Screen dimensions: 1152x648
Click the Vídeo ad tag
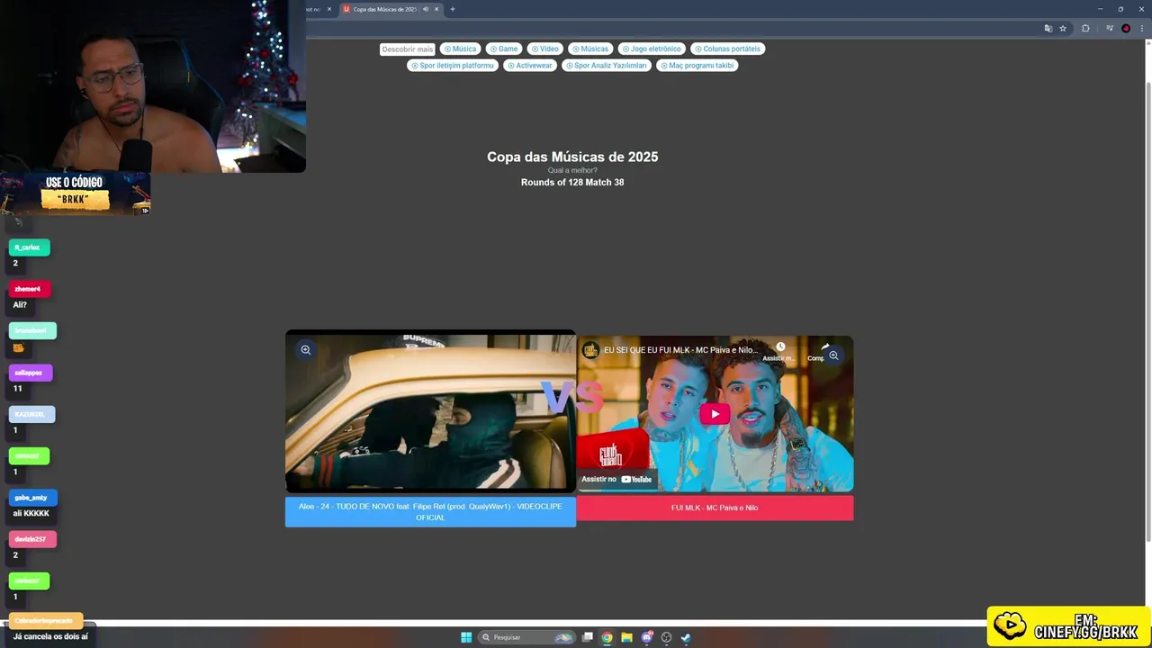544,49
